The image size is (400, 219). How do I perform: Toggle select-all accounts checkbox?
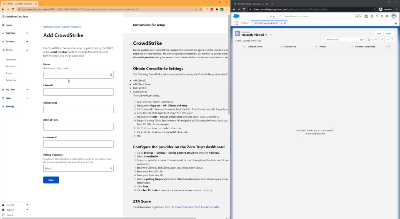point(245,47)
